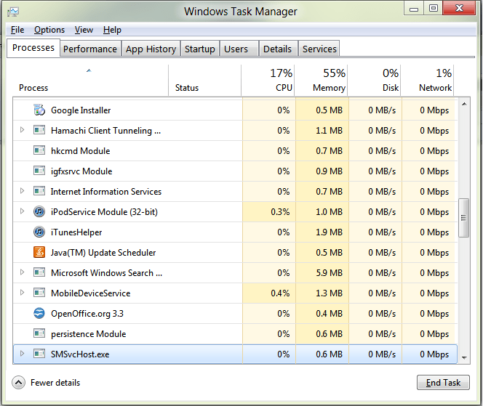Image resolution: width=483 pixels, height=406 pixels.
Task: Switch to the Startup tab
Action: [200, 49]
